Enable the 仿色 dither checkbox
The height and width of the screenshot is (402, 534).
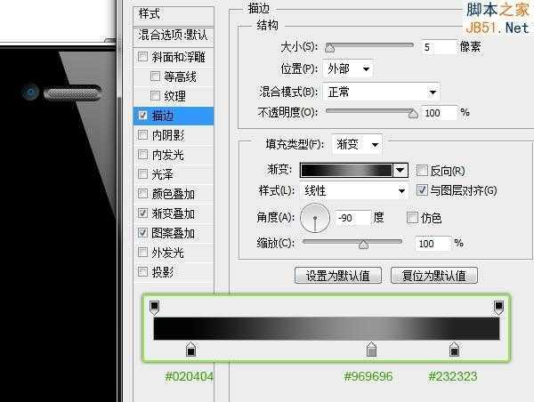pyautogui.click(x=412, y=218)
